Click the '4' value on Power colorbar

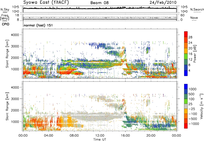(189, 71)
